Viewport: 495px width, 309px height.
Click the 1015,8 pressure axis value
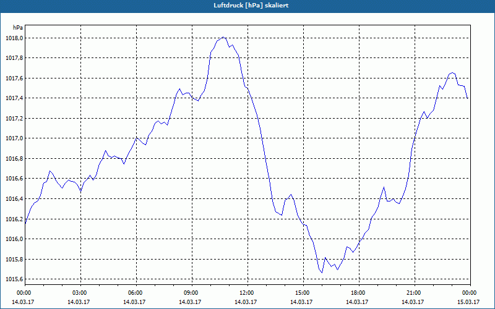(14, 259)
